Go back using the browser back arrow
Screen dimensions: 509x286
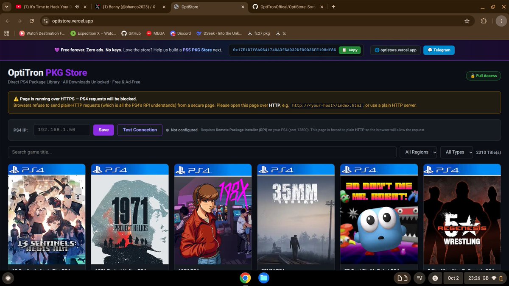[x=8, y=21]
